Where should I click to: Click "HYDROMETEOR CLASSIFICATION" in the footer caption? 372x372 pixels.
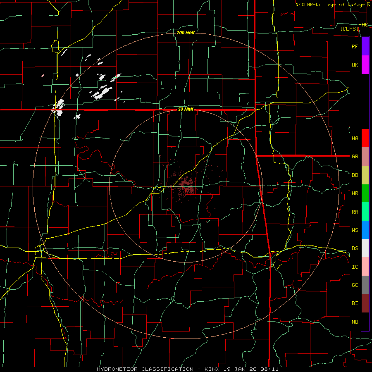pos(145,369)
